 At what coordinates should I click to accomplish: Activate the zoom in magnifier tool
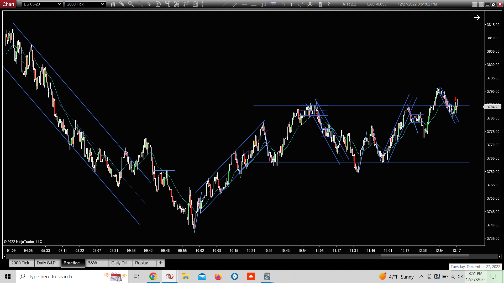point(131,4)
